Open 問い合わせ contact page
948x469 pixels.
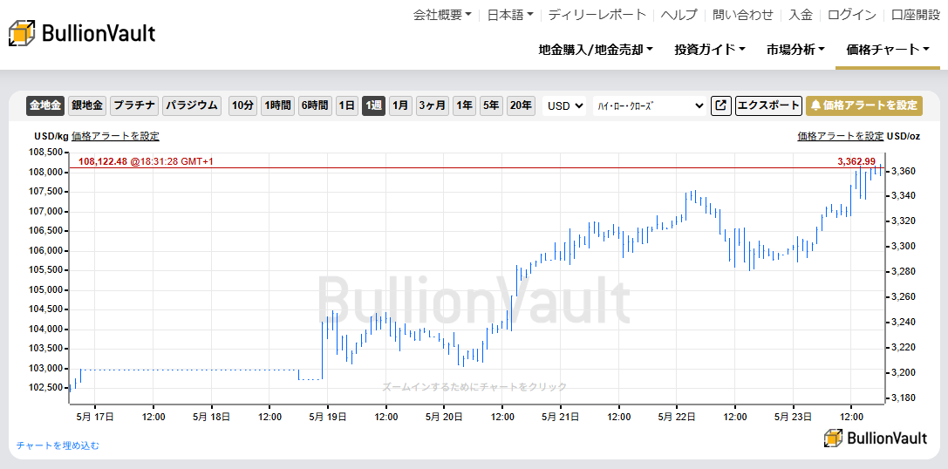(x=743, y=15)
